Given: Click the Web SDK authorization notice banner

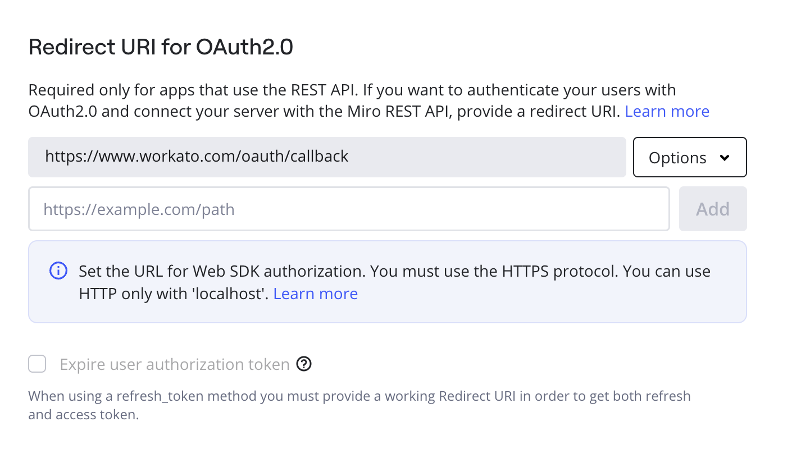Looking at the screenshot, I should click(388, 282).
